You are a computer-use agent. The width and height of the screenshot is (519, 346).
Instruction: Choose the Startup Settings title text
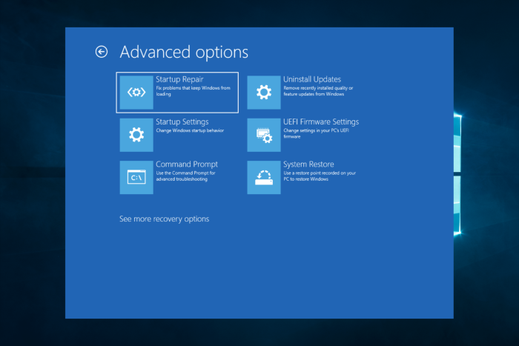(182, 122)
